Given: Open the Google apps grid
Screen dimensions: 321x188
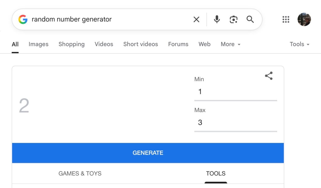Looking at the screenshot, I should 286,19.
